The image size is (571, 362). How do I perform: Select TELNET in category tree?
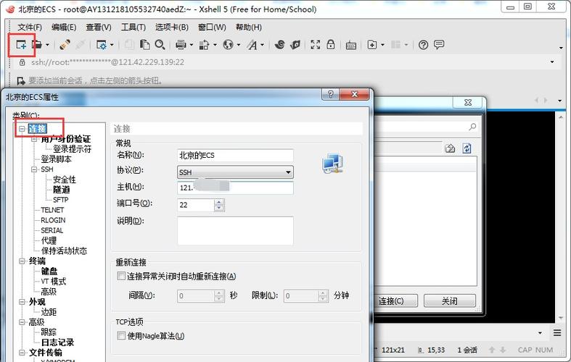pyautogui.click(x=52, y=210)
